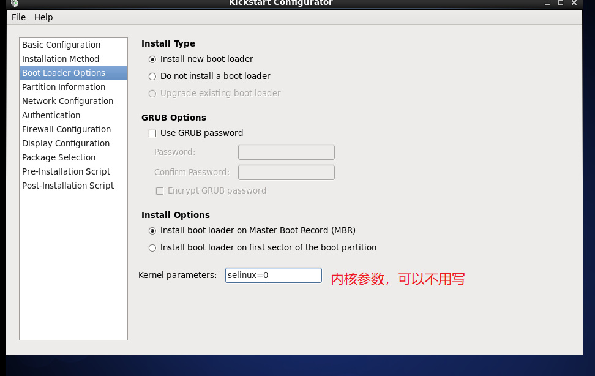
Task: Open Pre-Installation Script section
Action: pyautogui.click(x=73, y=171)
